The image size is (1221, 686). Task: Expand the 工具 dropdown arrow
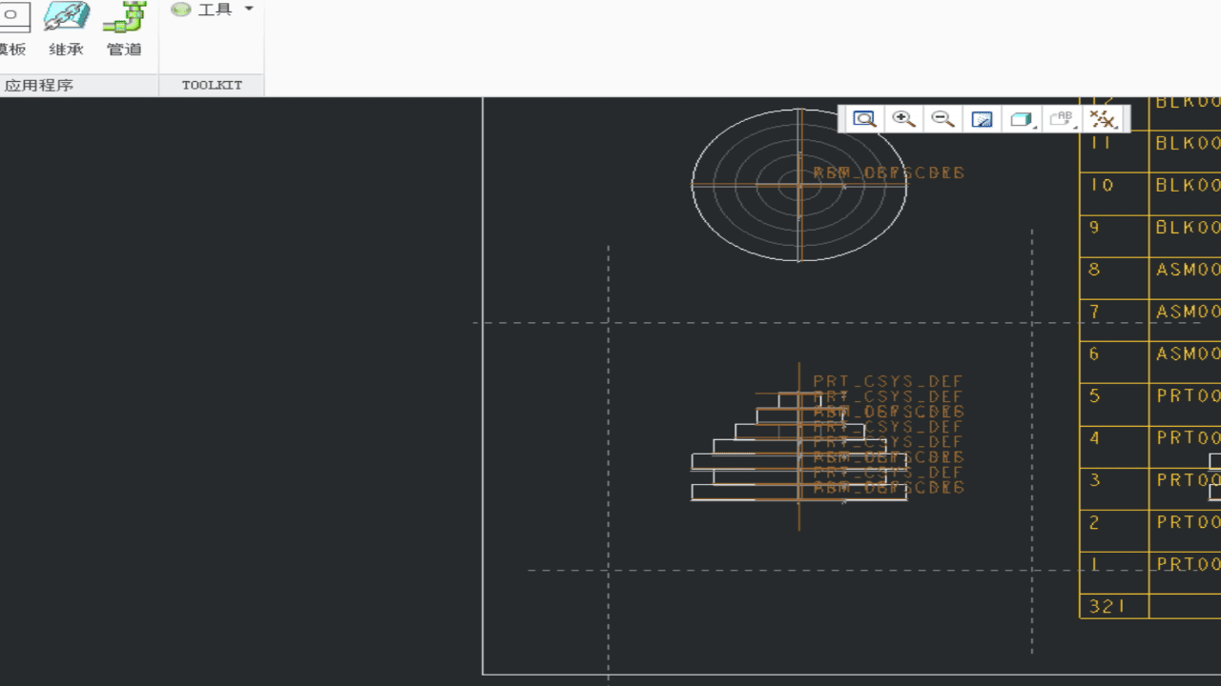point(249,9)
